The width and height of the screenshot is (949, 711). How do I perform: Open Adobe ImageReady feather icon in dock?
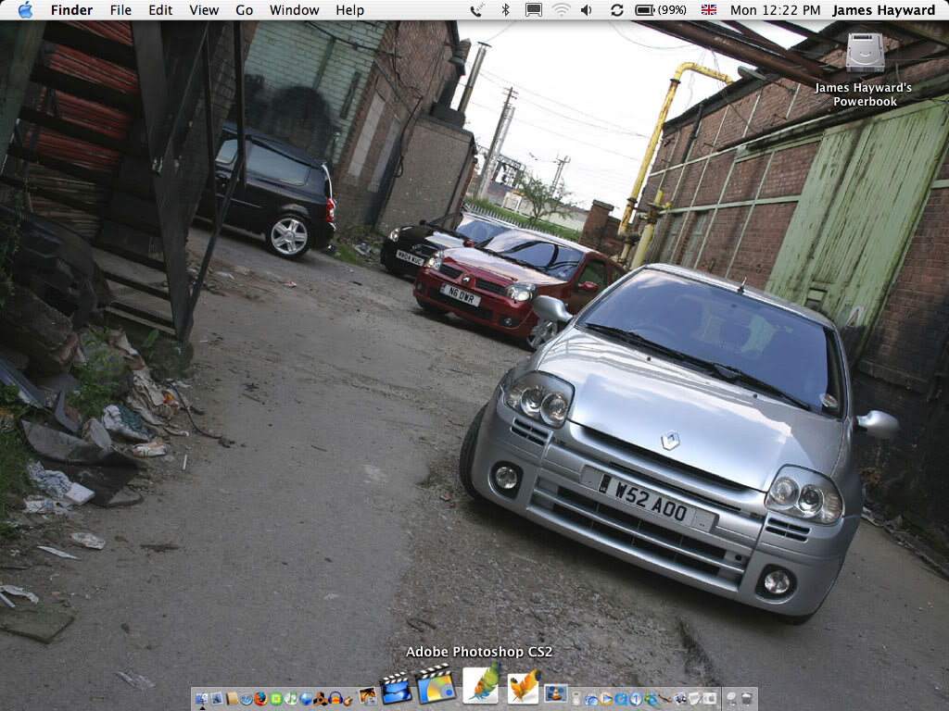(x=524, y=685)
